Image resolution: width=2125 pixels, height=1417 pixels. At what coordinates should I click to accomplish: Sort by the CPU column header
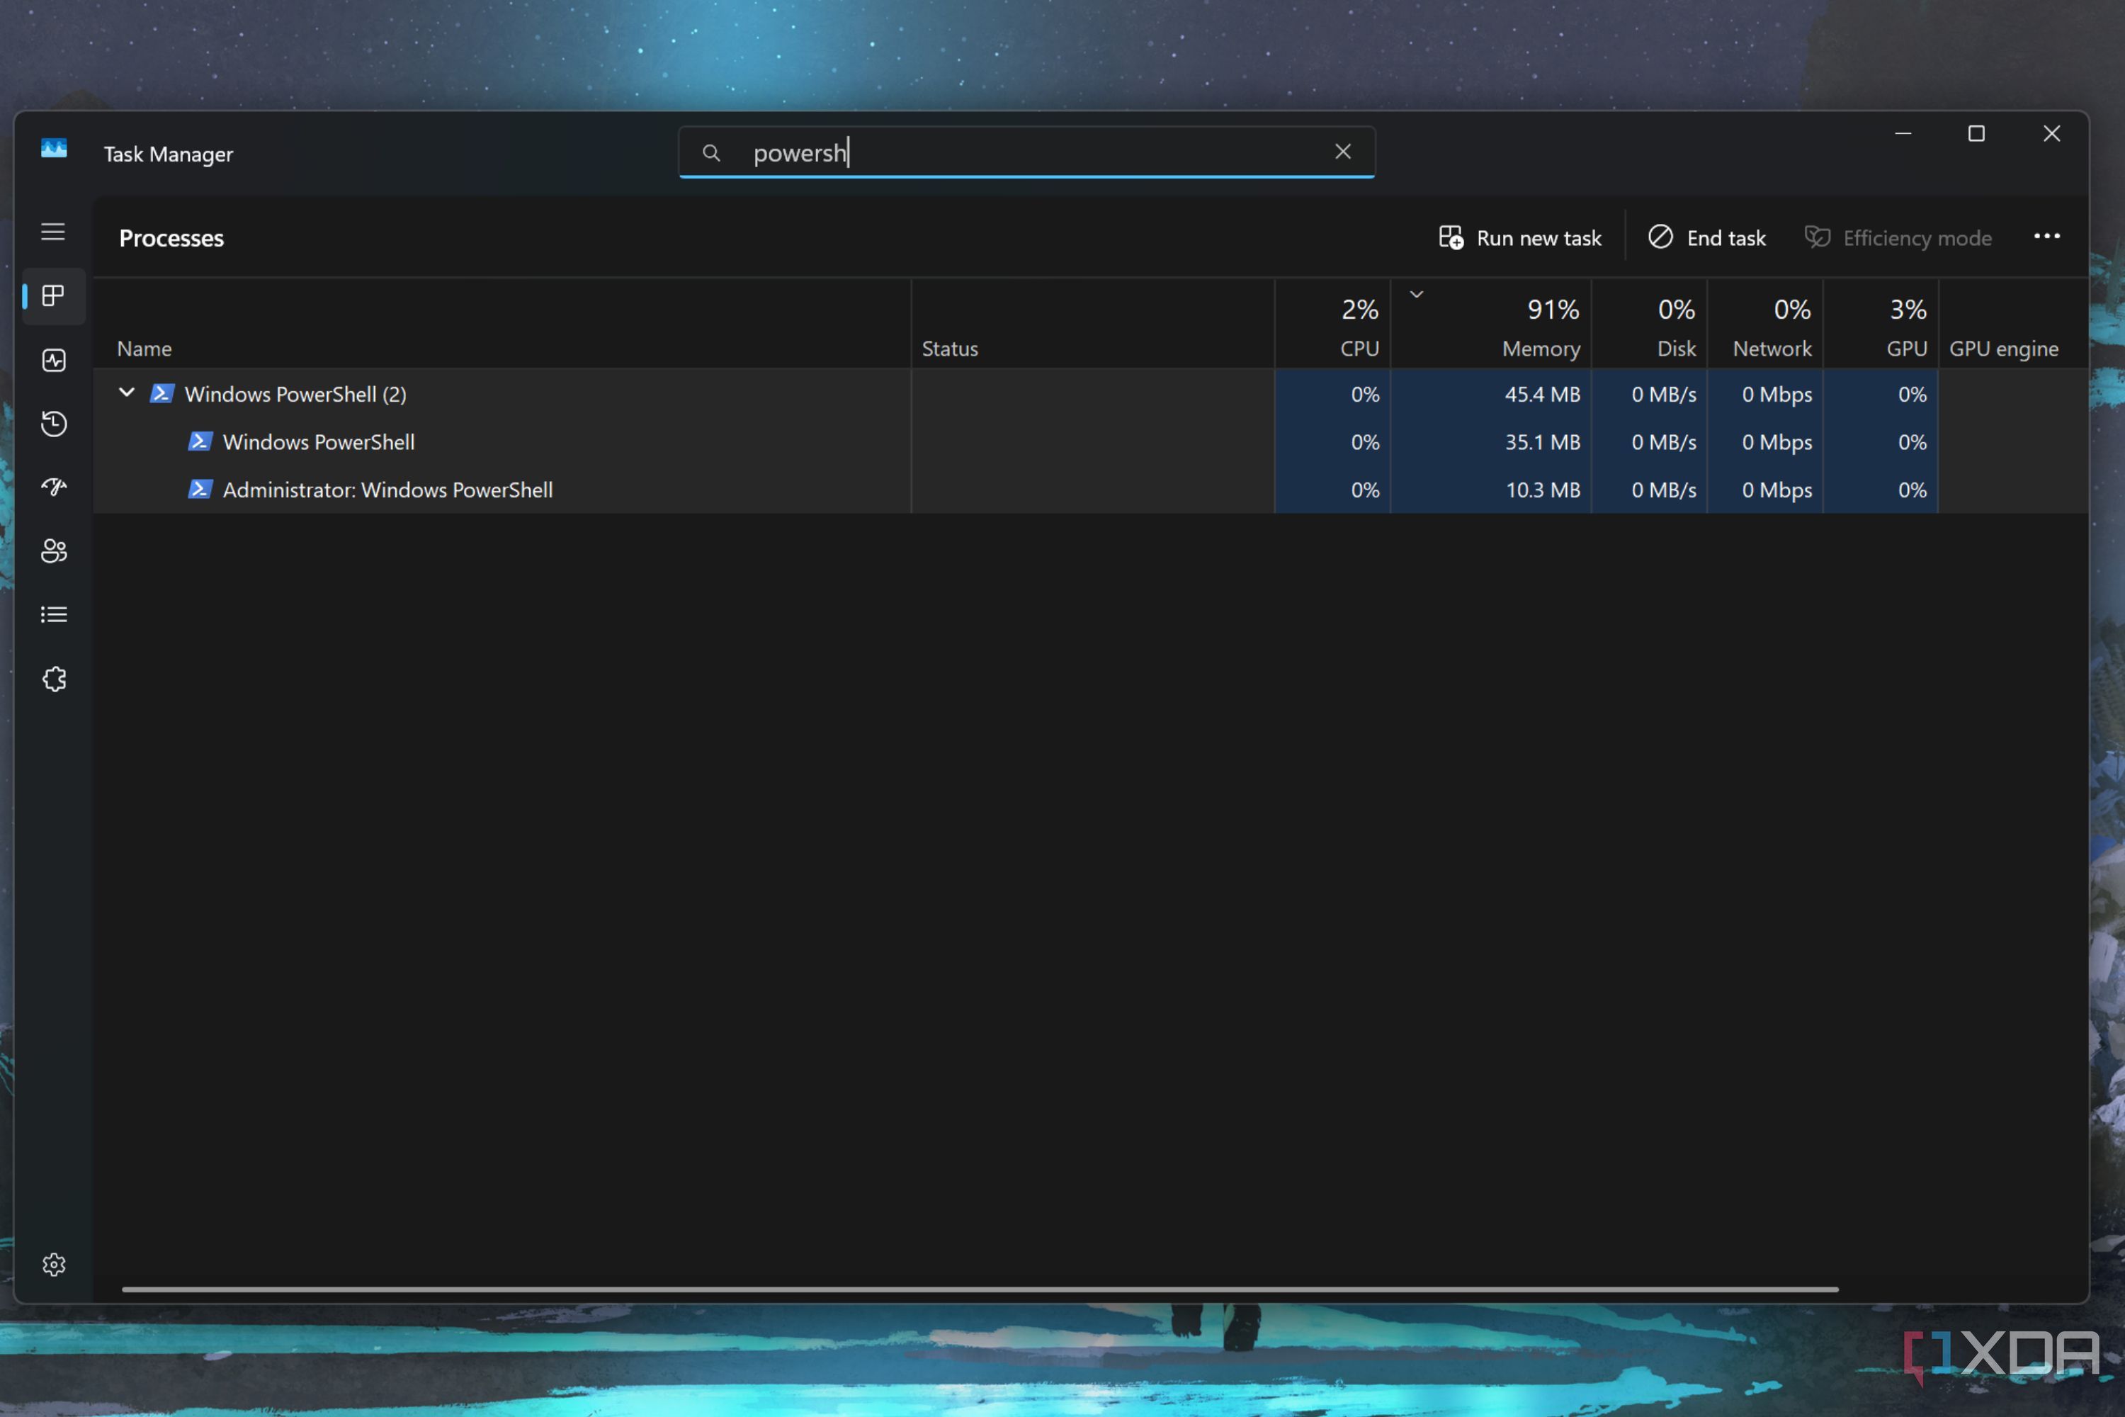pos(1332,324)
